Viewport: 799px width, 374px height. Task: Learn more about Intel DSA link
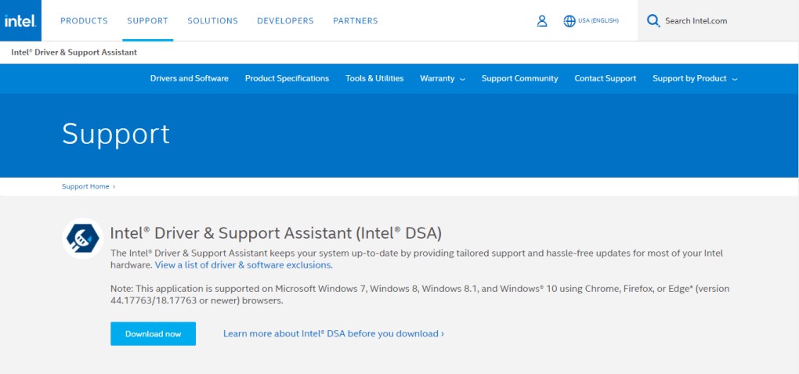(333, 334)
